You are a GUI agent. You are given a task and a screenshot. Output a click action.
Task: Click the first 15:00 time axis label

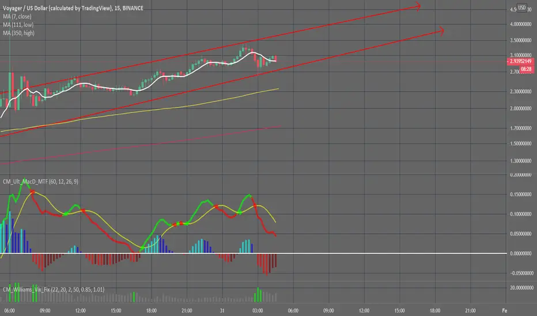pos(116,310)
